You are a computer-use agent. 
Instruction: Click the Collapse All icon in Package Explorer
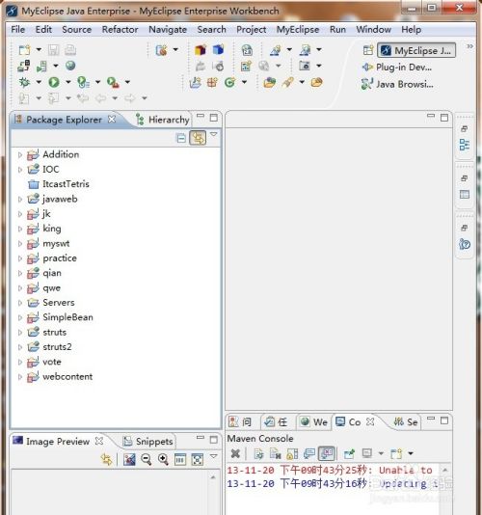181,138
